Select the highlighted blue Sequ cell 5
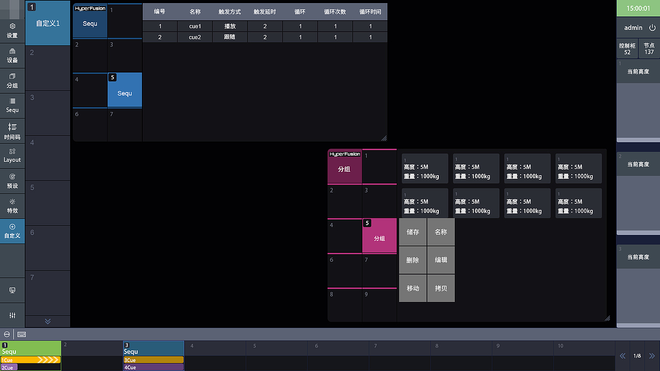The image size is (660, 371). [x=125, y=90]
